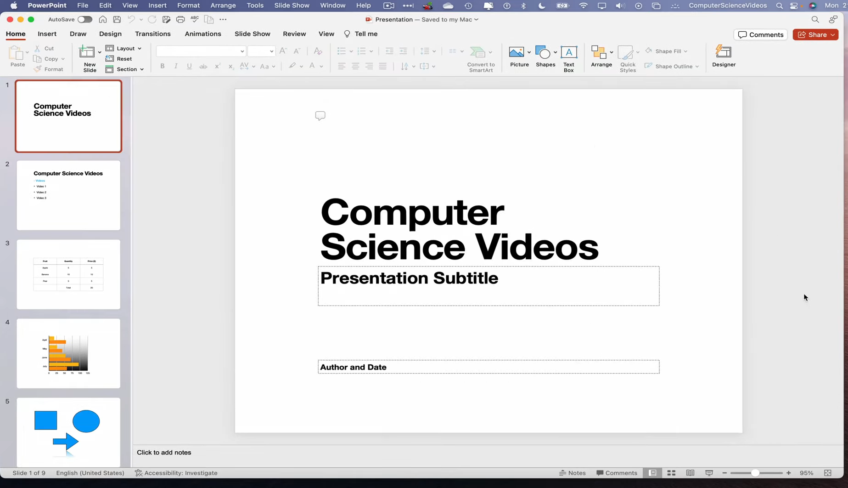Center-align the text
The height and width of the screenshot is (488, 848).
[x=355, y=66]
